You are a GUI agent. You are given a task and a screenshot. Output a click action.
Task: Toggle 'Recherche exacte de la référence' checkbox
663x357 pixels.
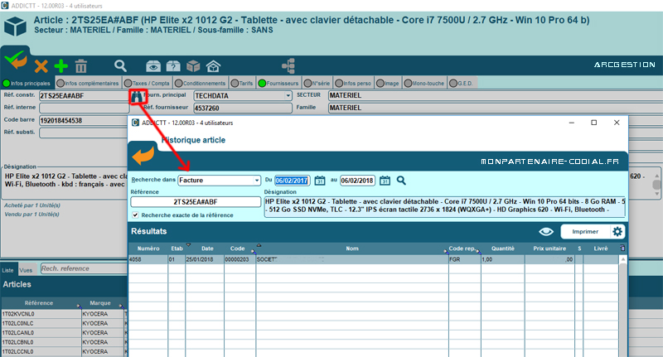click(135, 215)
